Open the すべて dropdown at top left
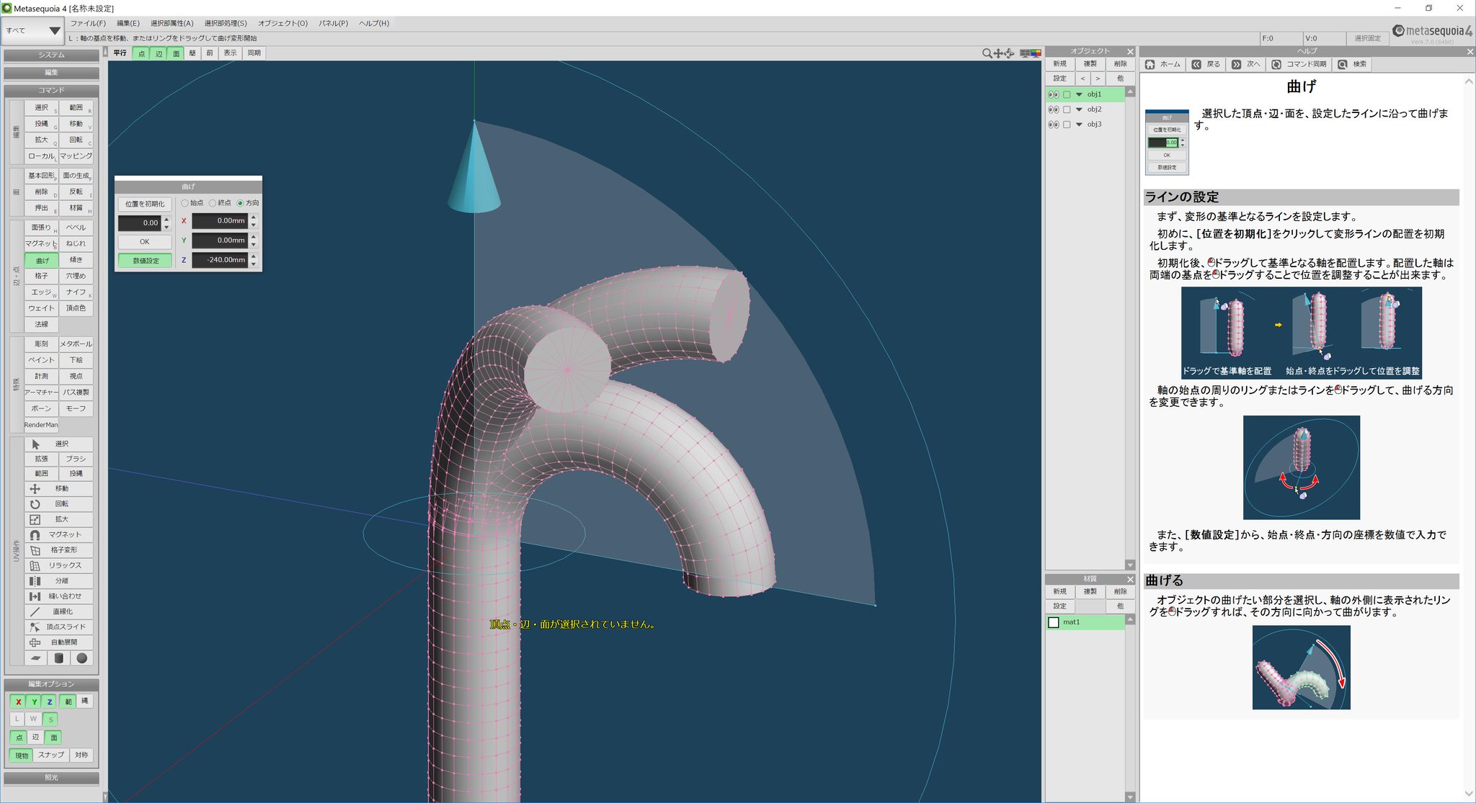Screen dimensions: 1476x803 tap(32, 30)
